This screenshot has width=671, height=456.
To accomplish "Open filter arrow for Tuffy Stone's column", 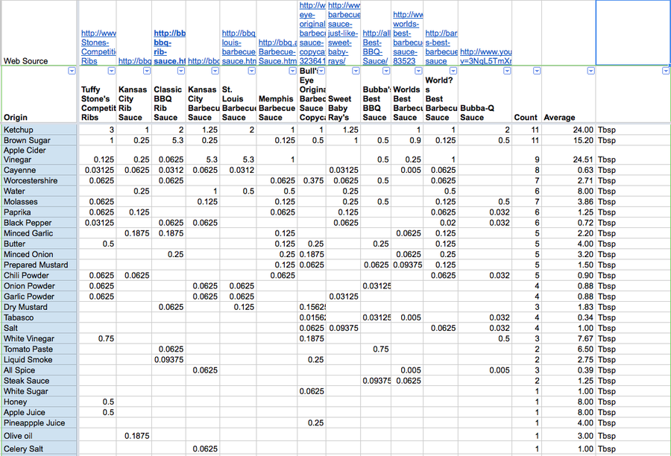I will click(x=111, y=71).
